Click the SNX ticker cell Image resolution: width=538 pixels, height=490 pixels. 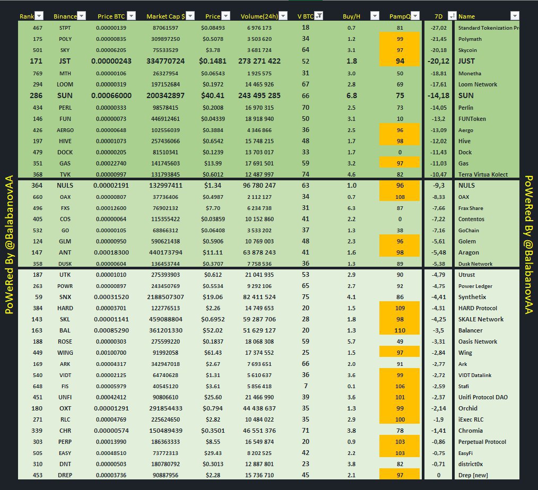[x=65, y=297]
